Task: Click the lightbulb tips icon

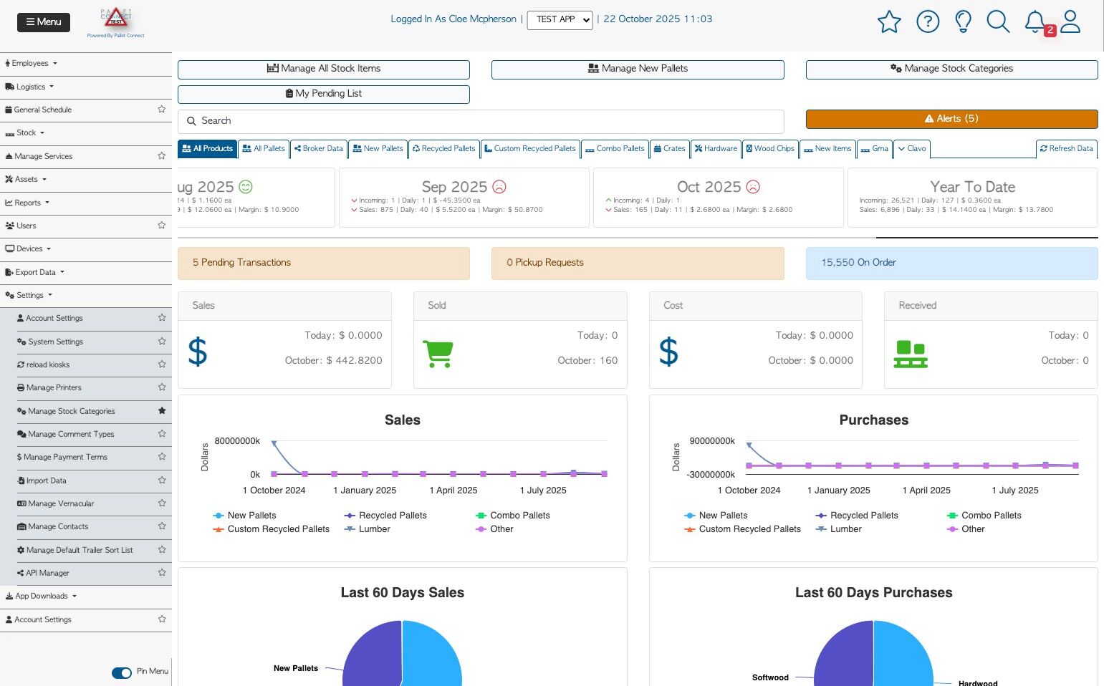Action: click(964, 21)
